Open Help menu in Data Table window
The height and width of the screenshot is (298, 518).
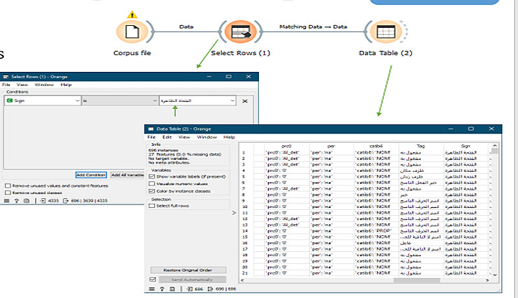pyautogui.click(x=229, y=137)
